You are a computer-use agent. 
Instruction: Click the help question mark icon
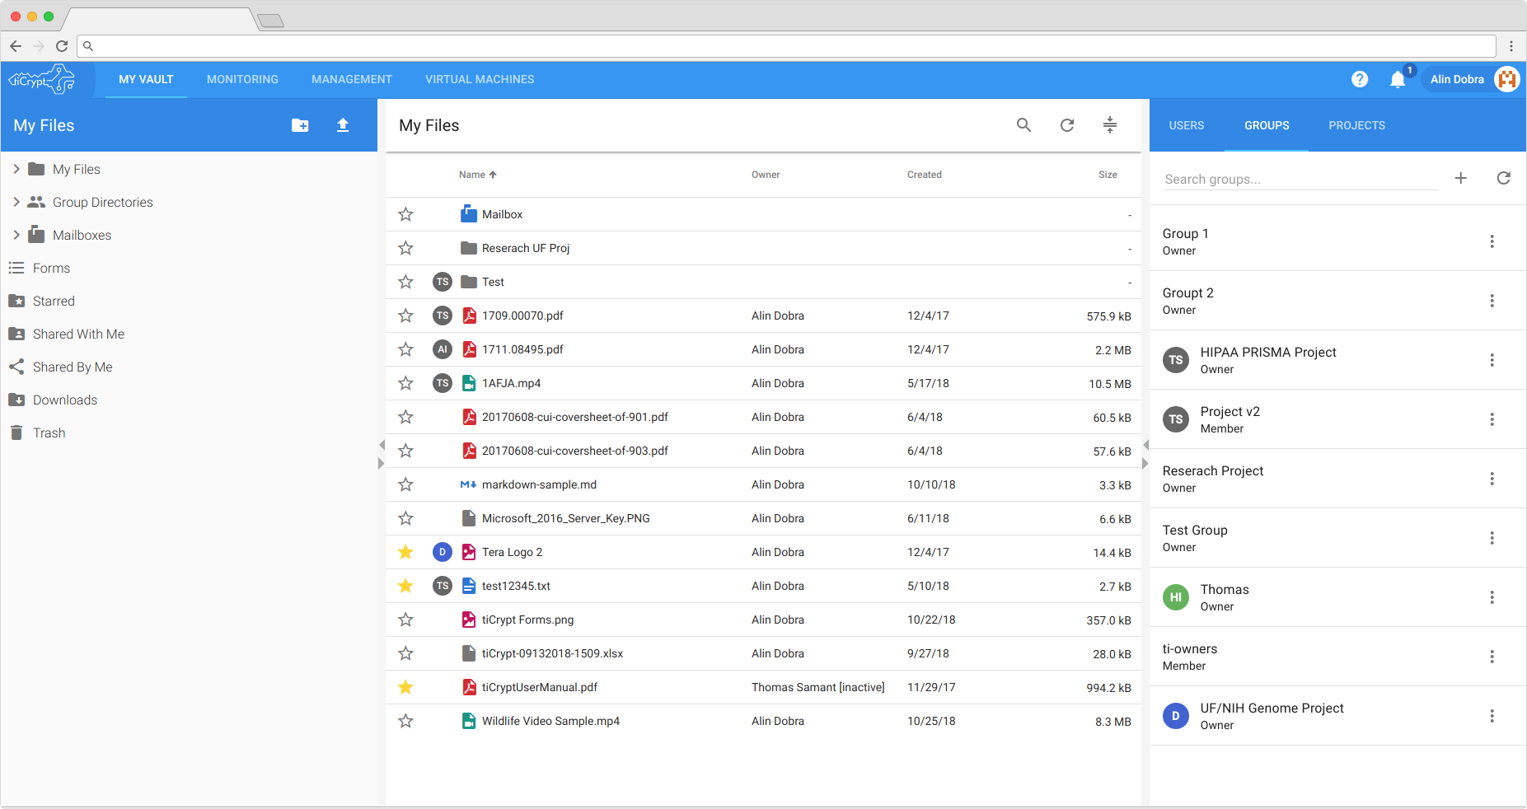(1360, 79)
